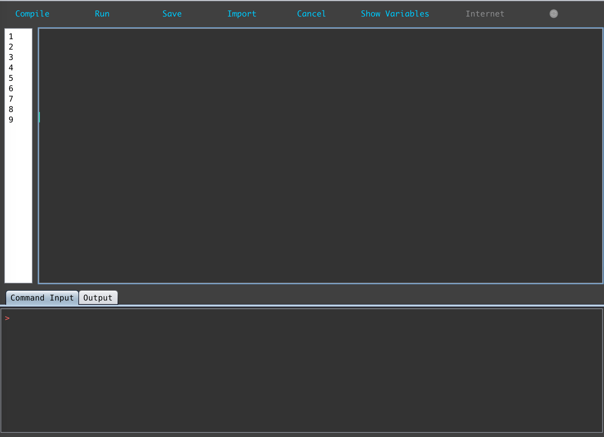Image resolution: width=604 pixels, height=437 pixels.
Task: Click the status indicator icon top right
Action: (x=553, y=13)
